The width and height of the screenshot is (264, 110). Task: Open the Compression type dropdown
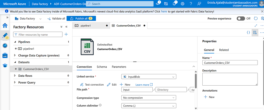point(149,98)
